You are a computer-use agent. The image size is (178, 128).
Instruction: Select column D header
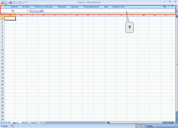(43, 15)
